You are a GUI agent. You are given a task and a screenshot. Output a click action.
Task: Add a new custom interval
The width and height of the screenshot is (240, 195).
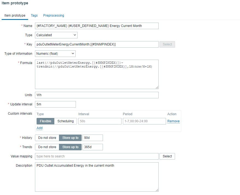[x=40, y=128]
